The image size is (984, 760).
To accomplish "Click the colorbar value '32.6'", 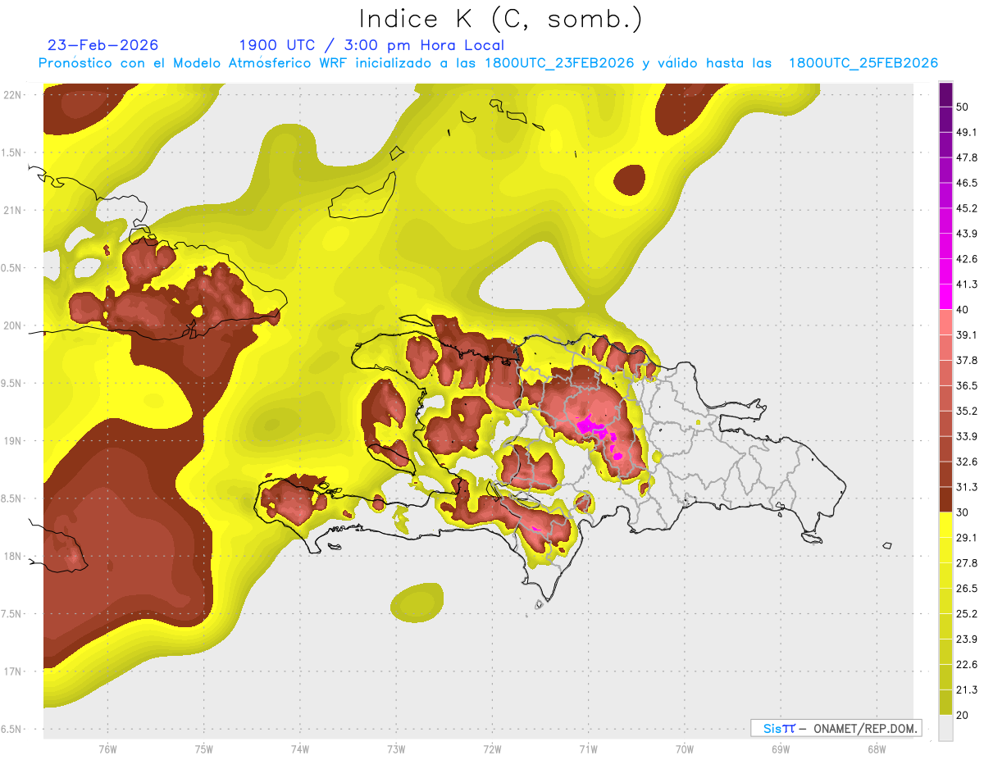I will [966, 462].
